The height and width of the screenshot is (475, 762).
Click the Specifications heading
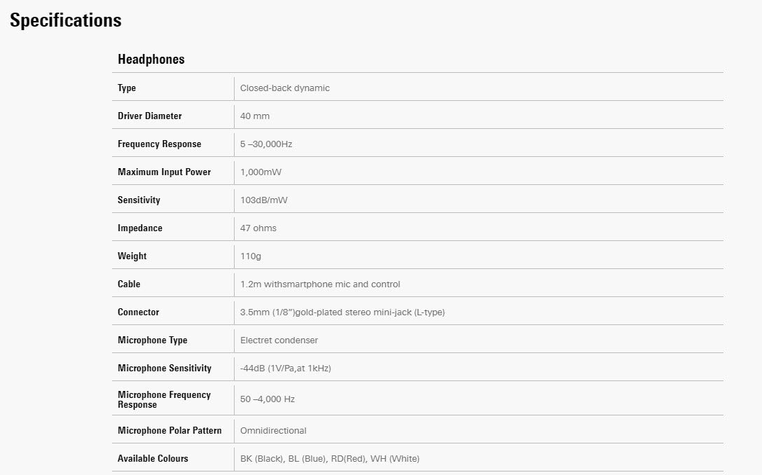click(66, 21)
